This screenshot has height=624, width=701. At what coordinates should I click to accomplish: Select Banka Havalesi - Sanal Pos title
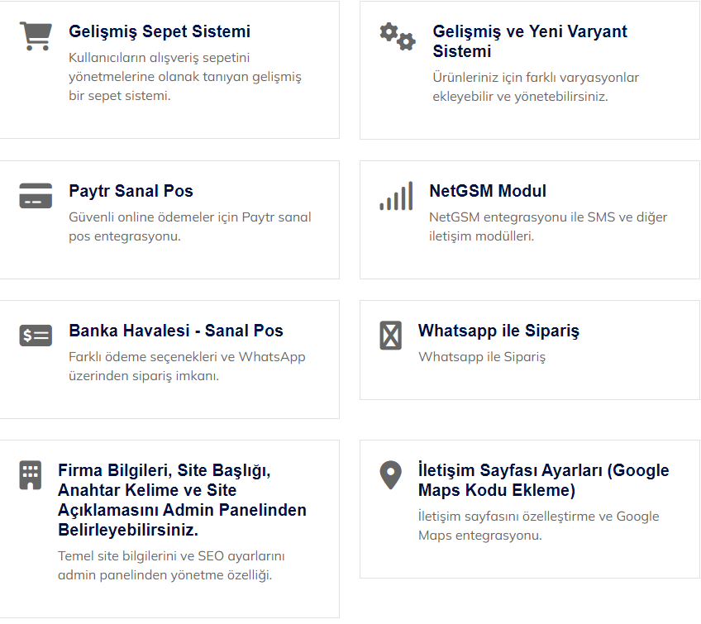176,331
